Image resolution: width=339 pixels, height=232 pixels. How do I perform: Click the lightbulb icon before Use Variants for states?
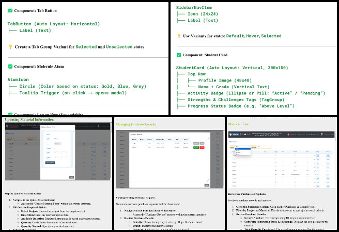[x=179, y=36]
